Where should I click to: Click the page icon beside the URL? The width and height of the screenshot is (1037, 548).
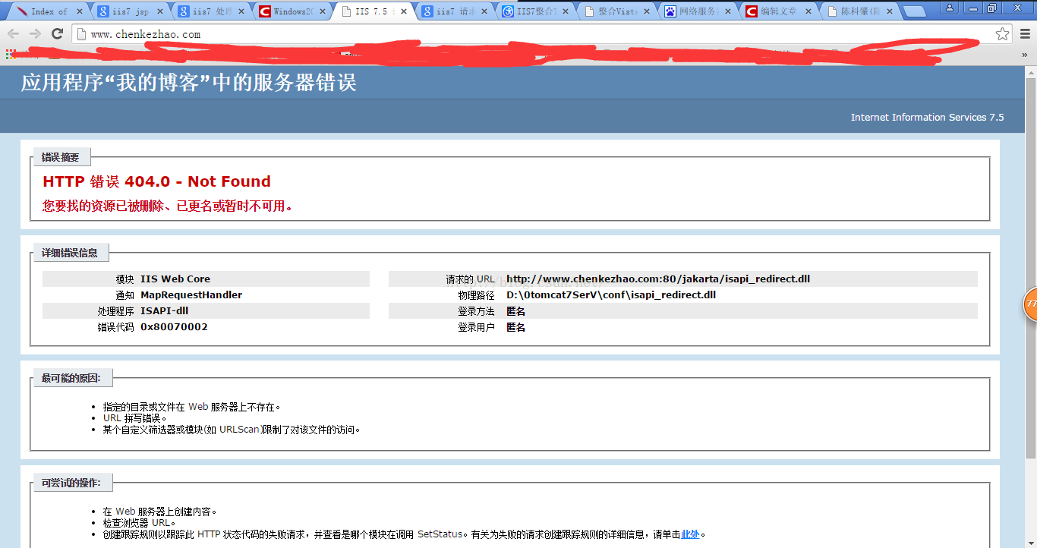coord(82,34)
